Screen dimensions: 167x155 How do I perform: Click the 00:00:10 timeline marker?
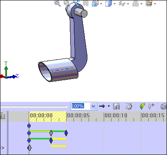[x=116, y=116]
